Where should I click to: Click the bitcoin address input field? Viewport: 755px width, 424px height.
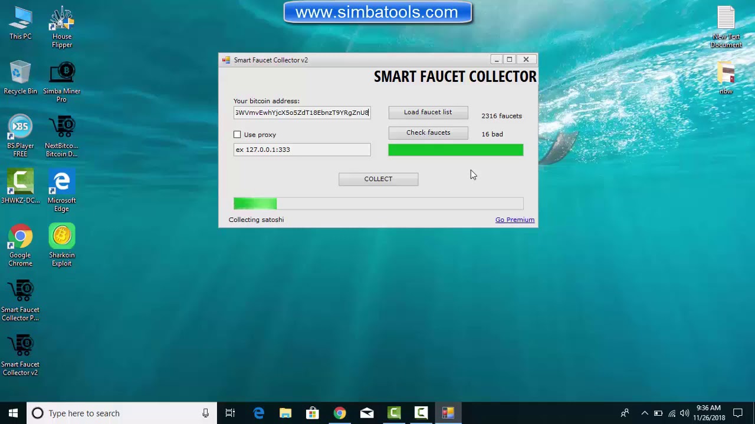click(302, 112)
